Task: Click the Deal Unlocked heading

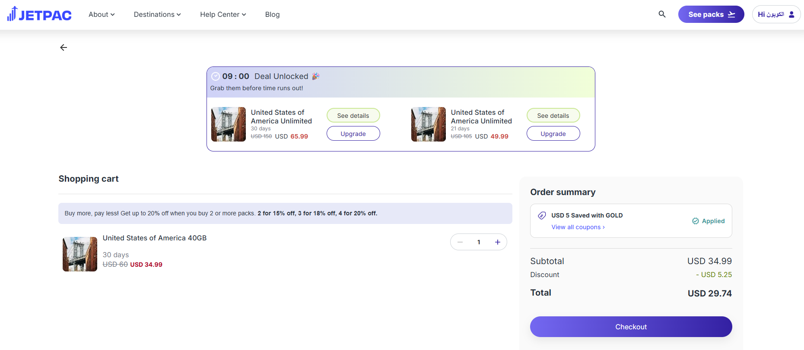Action: point(281,76)
